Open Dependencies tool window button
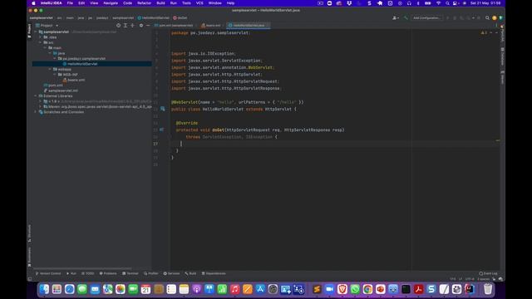Viewport: 532px width, 299px height. point(214,273)
